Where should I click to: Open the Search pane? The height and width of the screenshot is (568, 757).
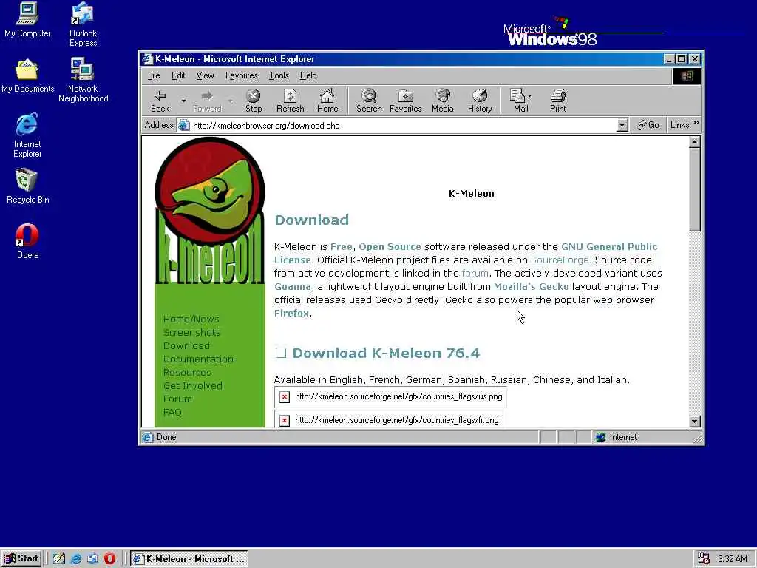tap(369, 101)
